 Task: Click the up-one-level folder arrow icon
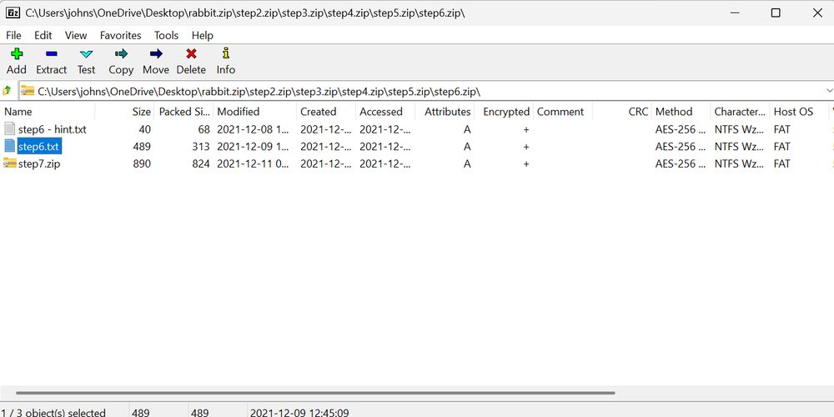(7, 91)
